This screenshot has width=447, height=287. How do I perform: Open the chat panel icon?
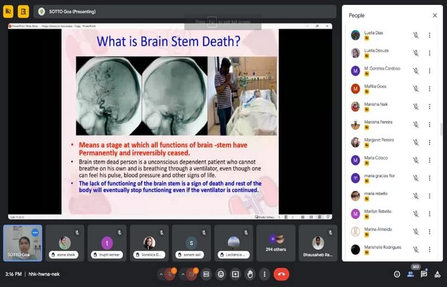[x=424, y=274]
